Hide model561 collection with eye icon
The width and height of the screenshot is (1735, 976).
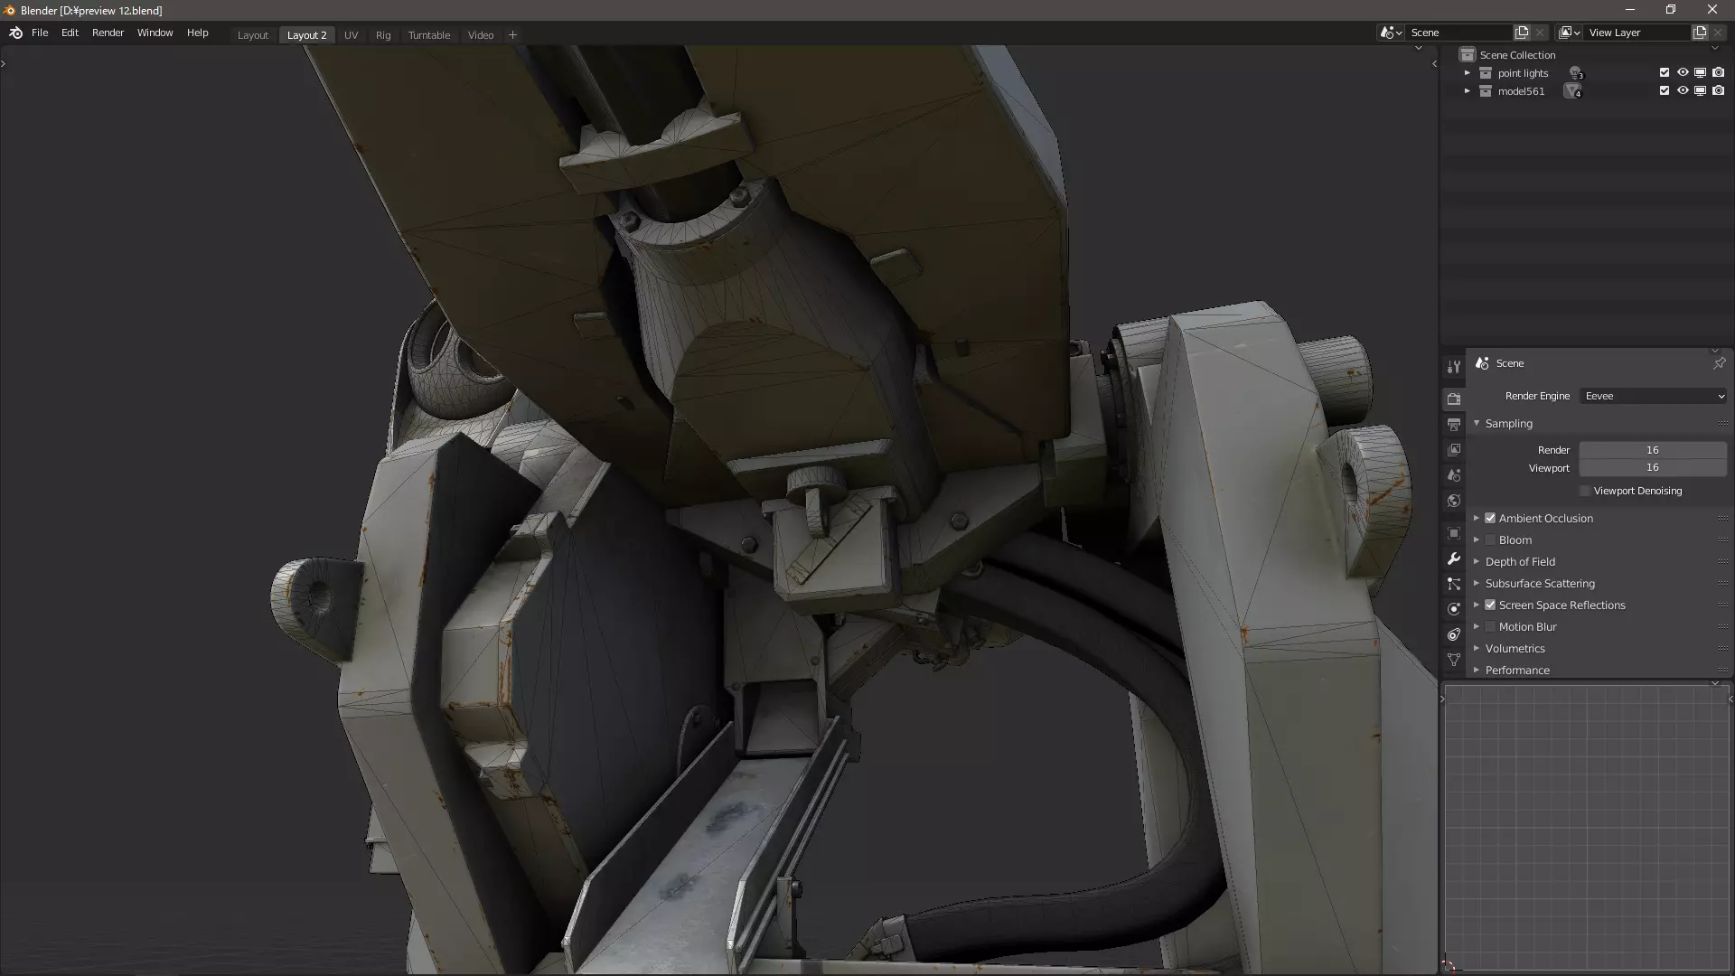tap(1683, 91)
